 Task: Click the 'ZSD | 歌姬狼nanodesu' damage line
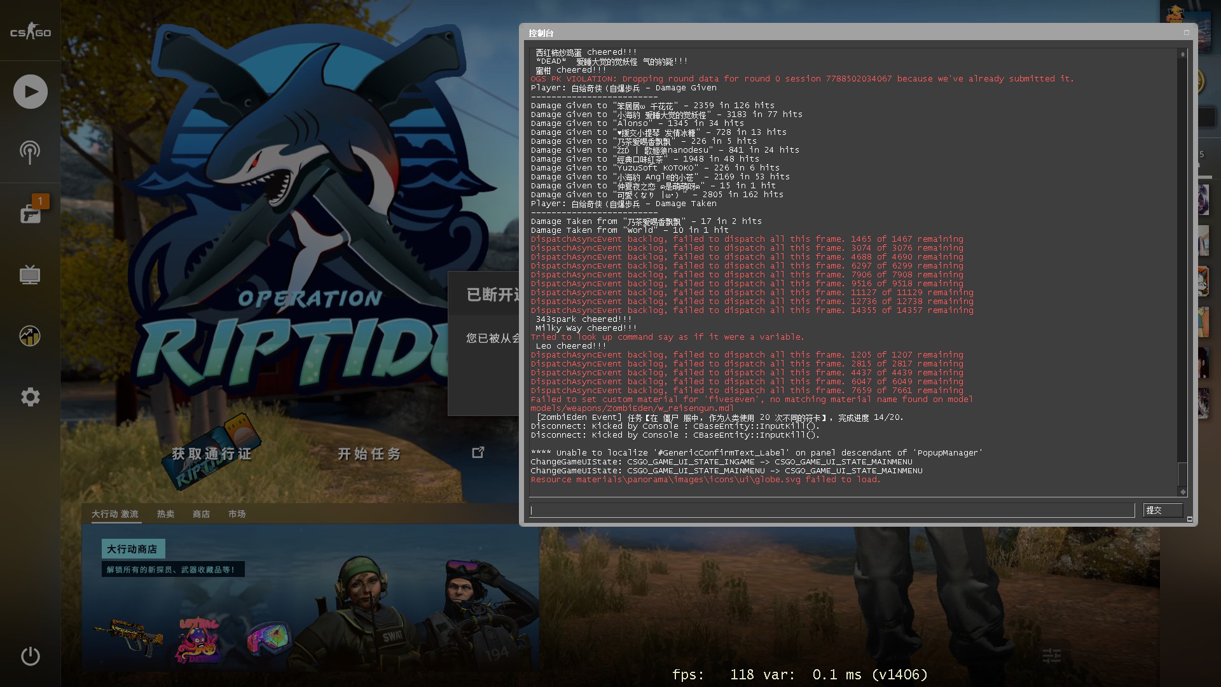pyautogui.click(x=665, y=150)
